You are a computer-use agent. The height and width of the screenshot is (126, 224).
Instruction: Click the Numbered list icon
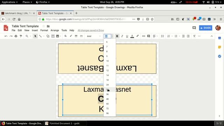pyautogui.click(x=169, y=36)
